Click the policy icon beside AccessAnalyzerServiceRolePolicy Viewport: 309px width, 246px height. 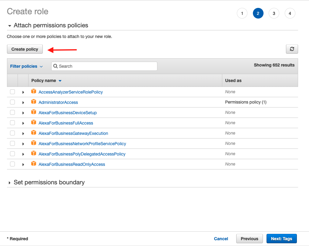click(34, 91)
